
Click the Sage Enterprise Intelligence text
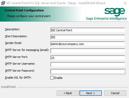pyautogui.click(x=106, y=19)
